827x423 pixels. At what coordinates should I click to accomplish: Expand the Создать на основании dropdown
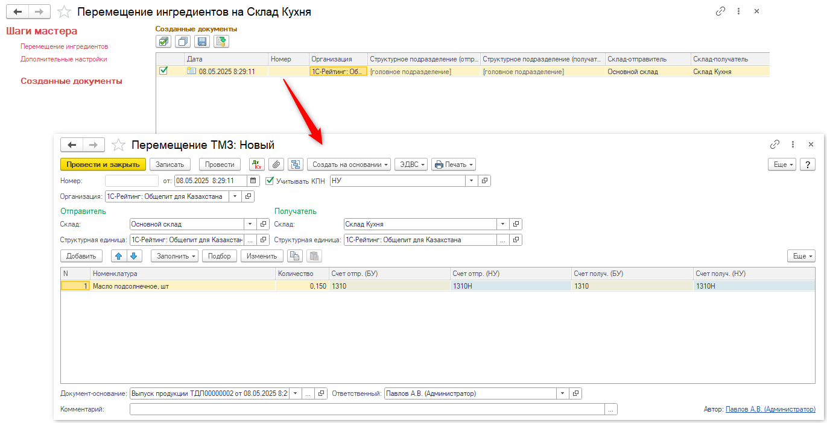[349, 164]
